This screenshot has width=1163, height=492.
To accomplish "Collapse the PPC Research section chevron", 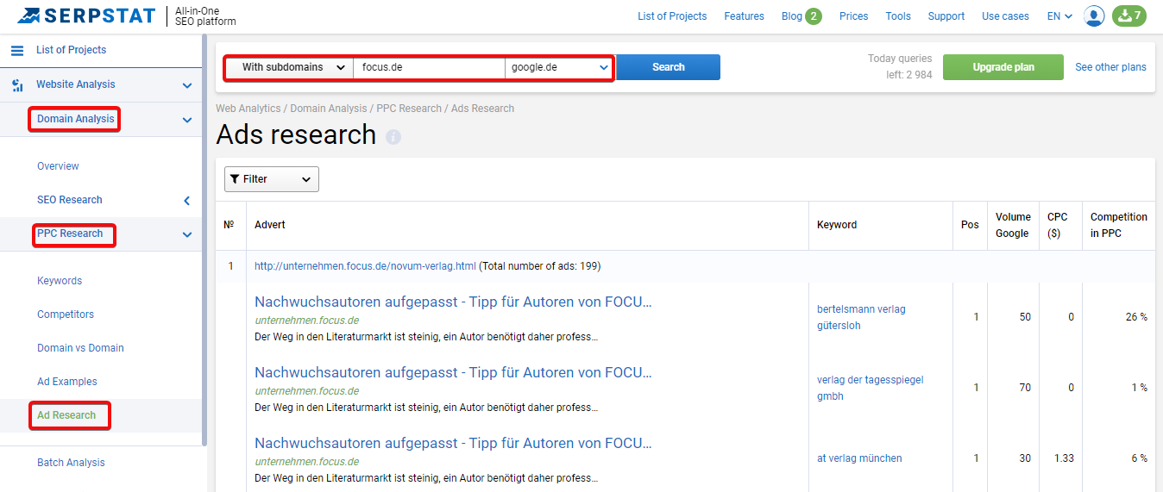I will pyautogui.click(x=187, y=234).
